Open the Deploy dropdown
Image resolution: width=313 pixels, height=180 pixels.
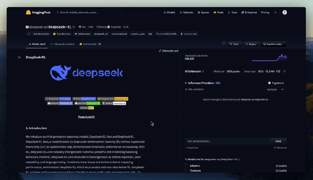click(x=251, y=44)
